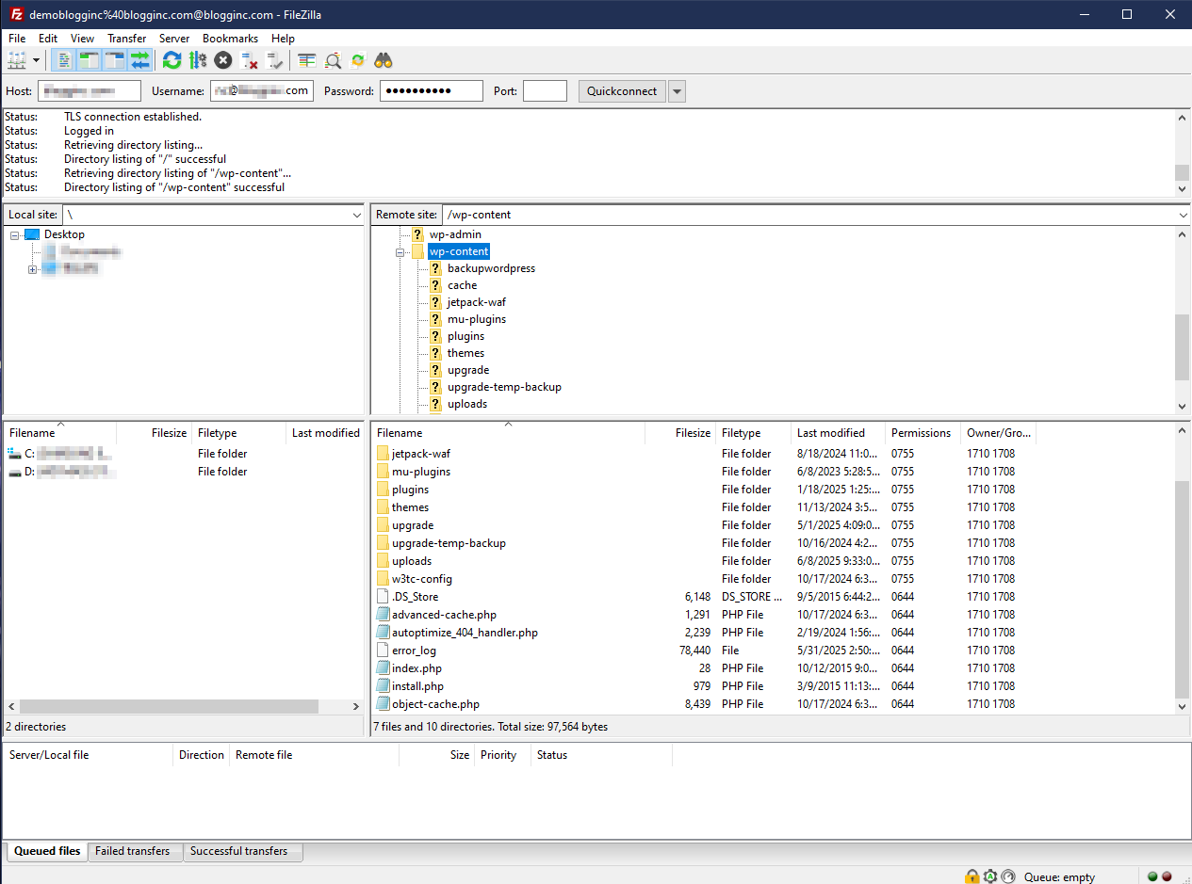
Task: Focus the Host input field
Action: pyautogui.click(x=90, y=91)
